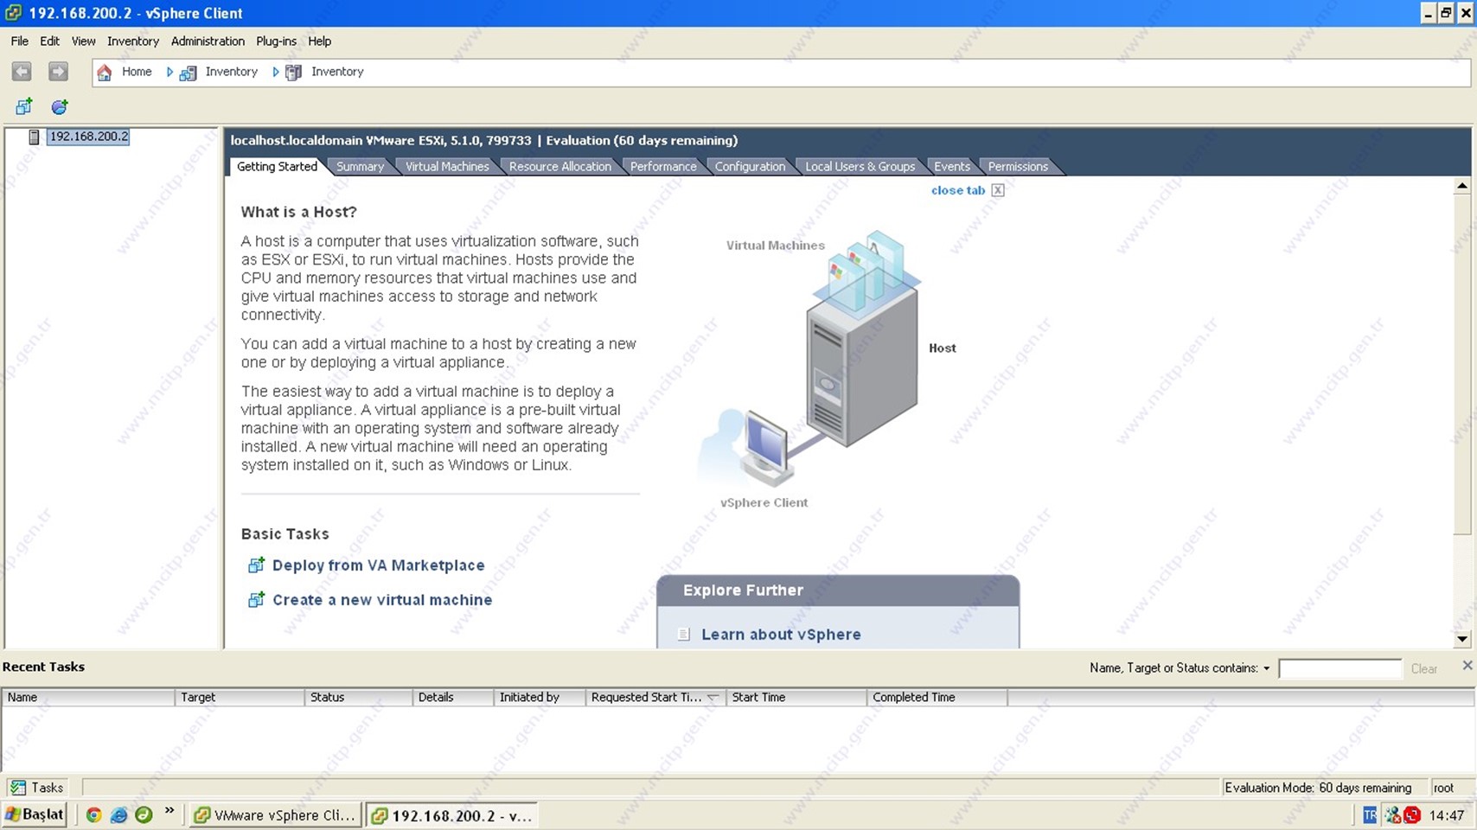1477x830 pixels.
Task: Open Chrome from the quick launch bar
Action: 94,814
